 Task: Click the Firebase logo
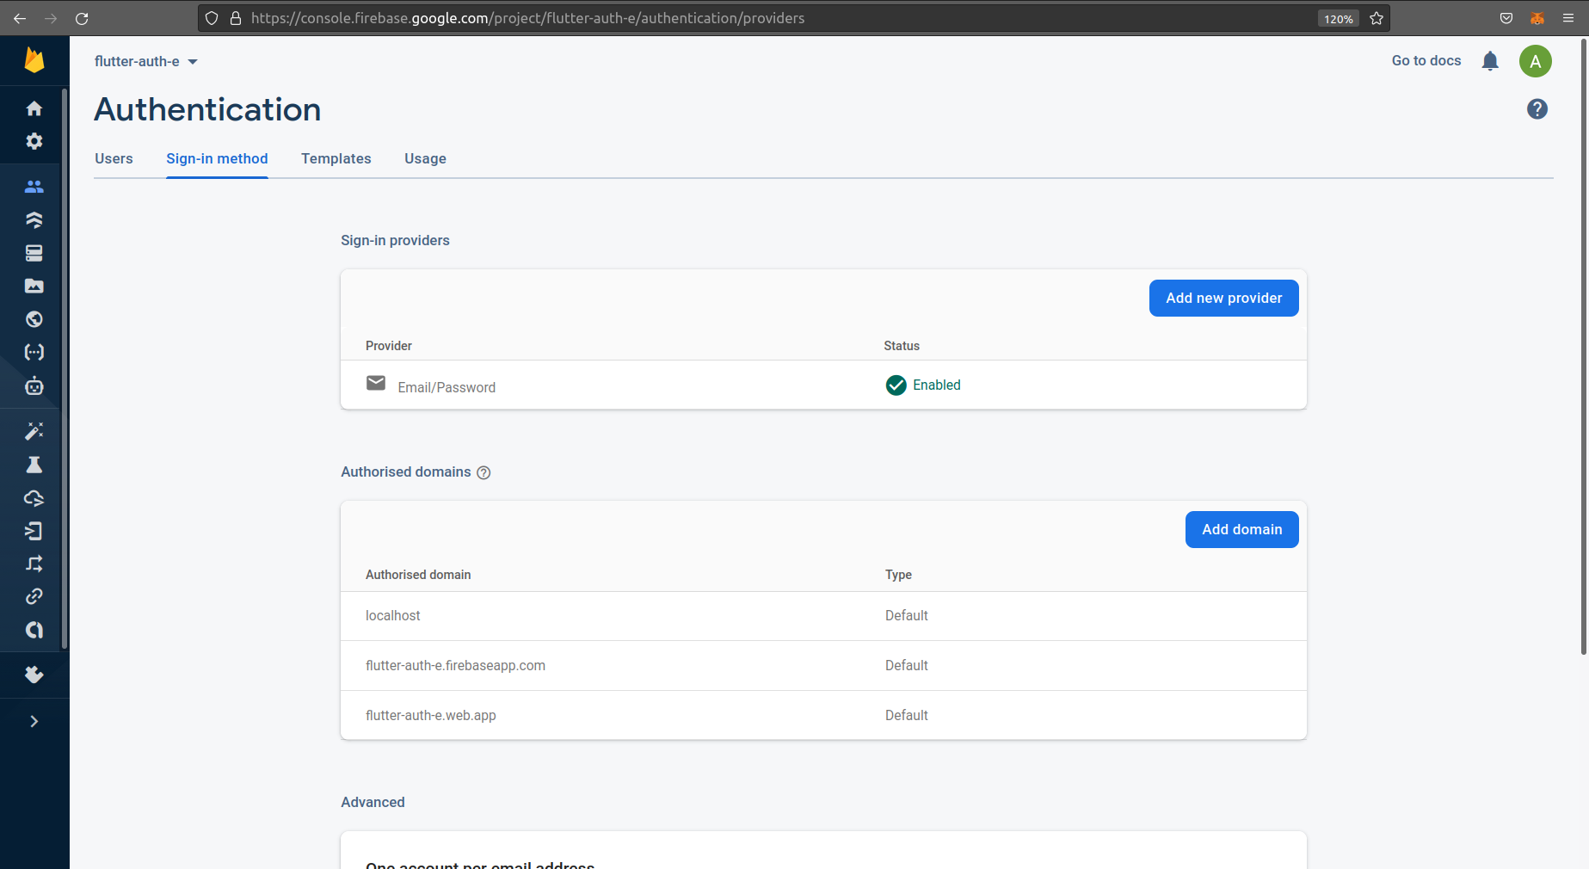pyautogui.click(x=34, y=60)
